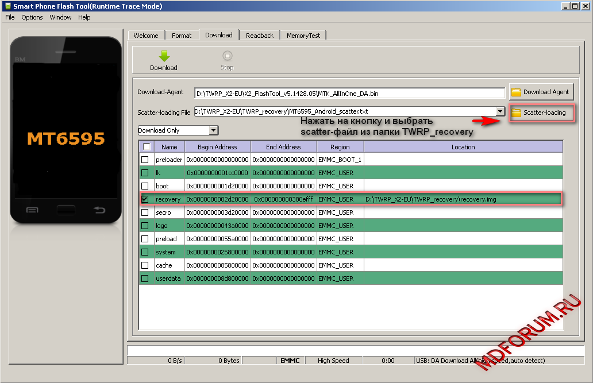Click the app icon in title bar
Viewport: 593px width, 383px height.
coord(7,6)
